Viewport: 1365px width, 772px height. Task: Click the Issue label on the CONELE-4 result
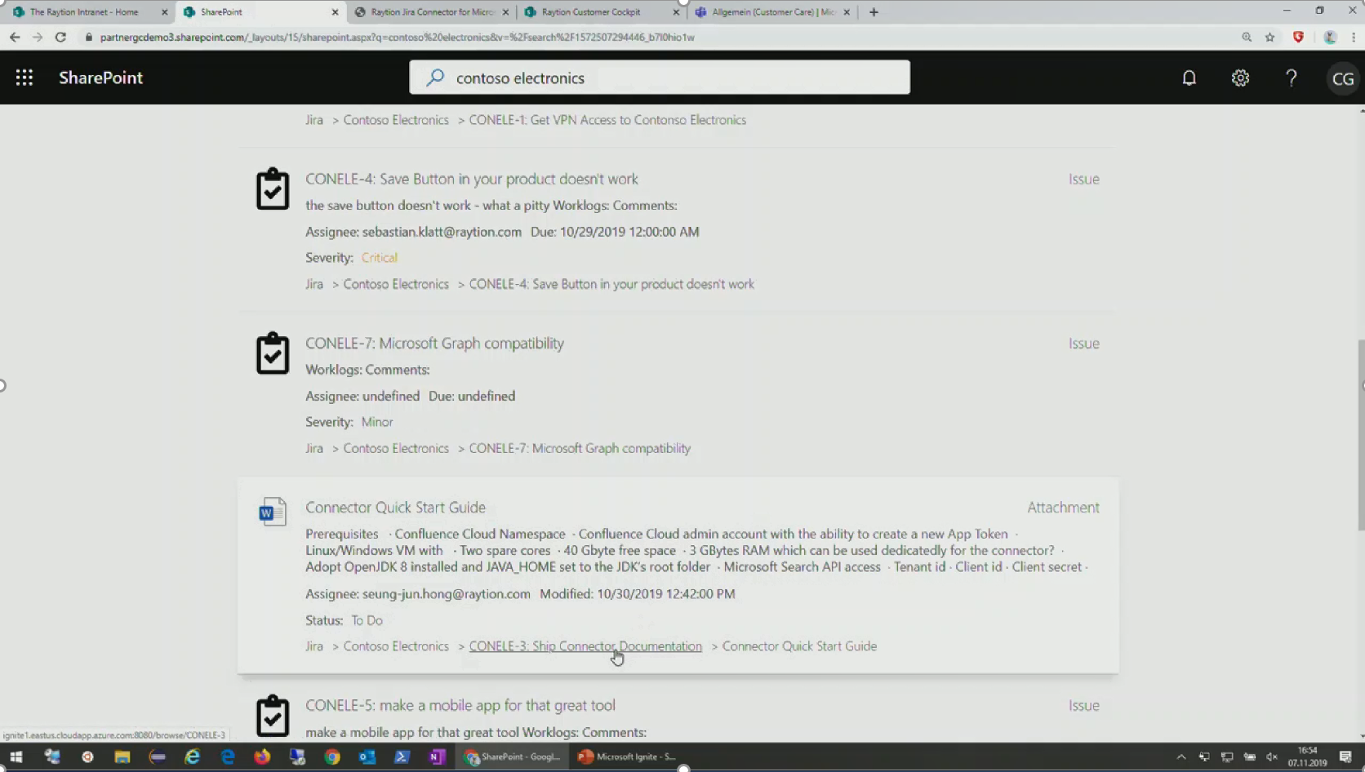coord(1084,179)
